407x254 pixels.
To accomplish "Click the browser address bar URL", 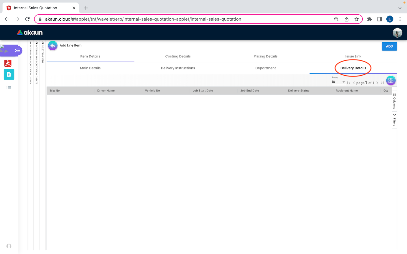I will coord(143,19).
